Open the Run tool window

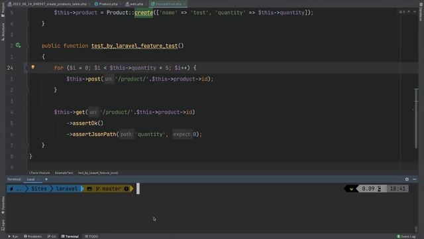[x=13, y=236]
